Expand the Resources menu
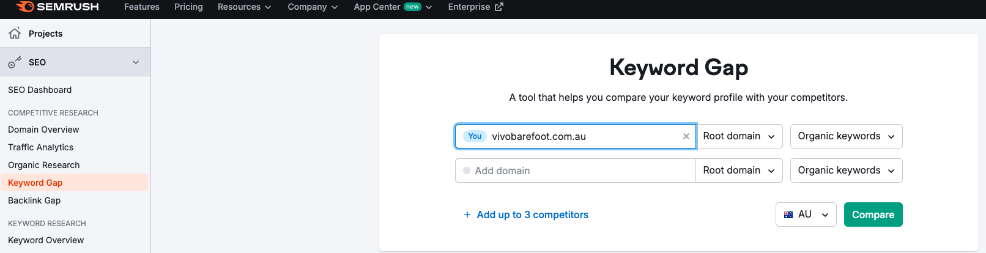This screenshot has height=253, width=986. click(244, 7)
